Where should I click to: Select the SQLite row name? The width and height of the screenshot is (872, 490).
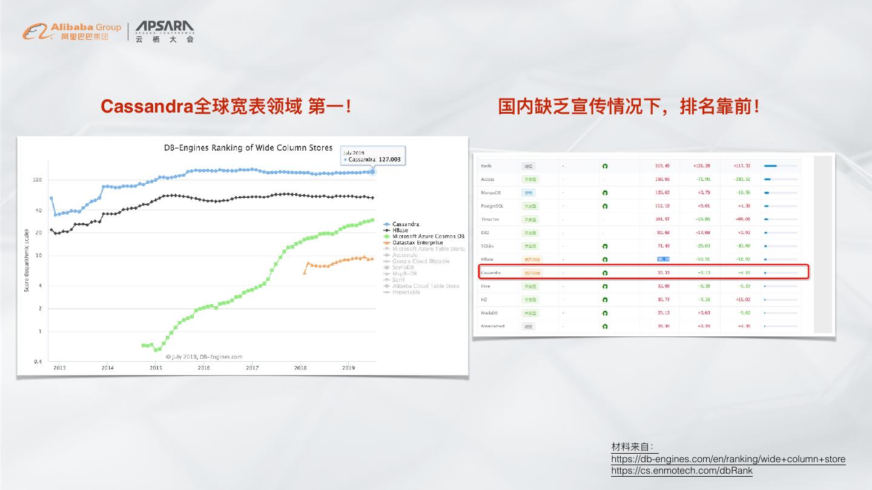(x=487, y=246)
